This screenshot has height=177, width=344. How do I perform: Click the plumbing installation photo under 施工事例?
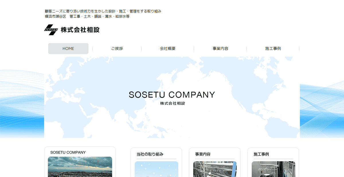click(273, 169)
